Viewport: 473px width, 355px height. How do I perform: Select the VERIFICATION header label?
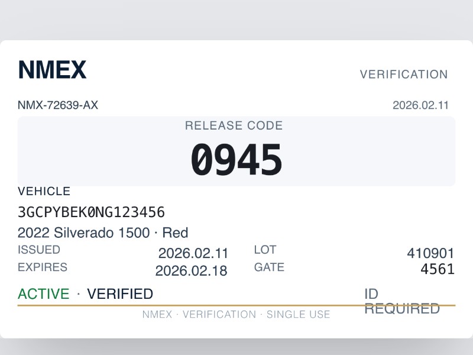point(404,75)
